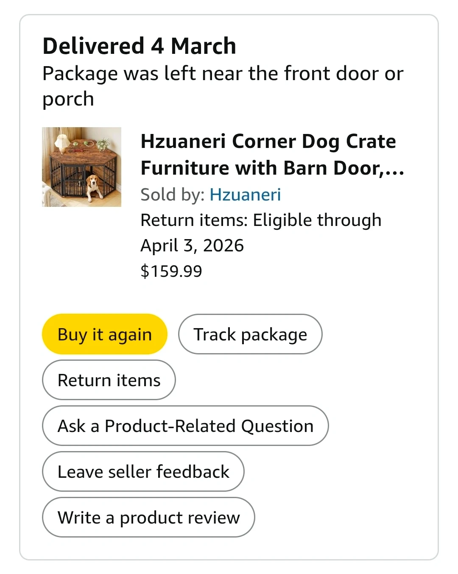Viewport: 458px width, 574px height.
Task: Start a return with Return items
Action: (x=109, y=380)
